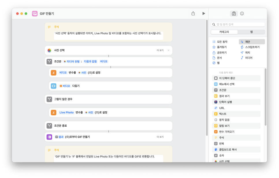Open the 다음과 같음 condition dropdown
The width and height of the screenshot is (279, 178).
(x=90, y=61)
